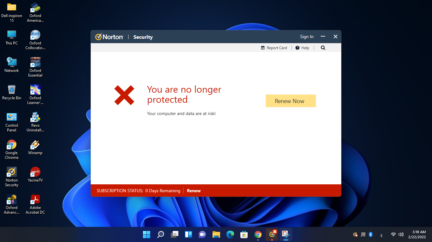Viewport: 432px width, 242px height.
Task: Click the red X unprotected status icon
Action: pyautogui.click(x=124, y=95)
